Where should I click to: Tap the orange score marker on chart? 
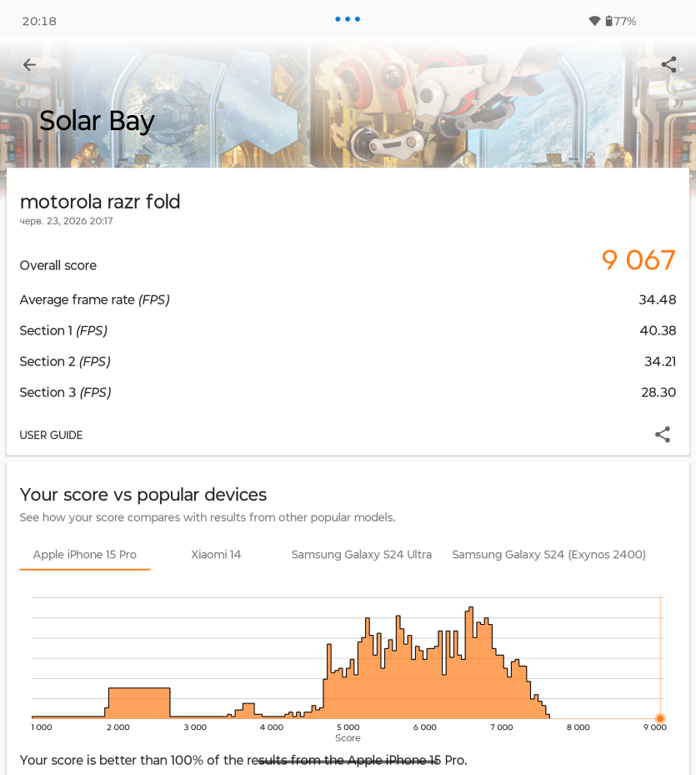coord(660,718)
